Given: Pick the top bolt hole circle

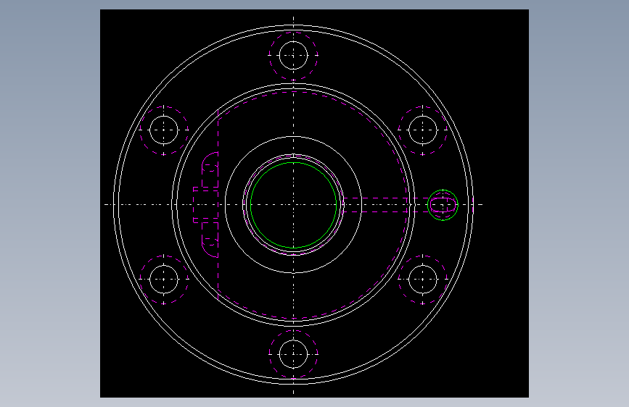Looking at the screenshot, I should pos(293,55).
